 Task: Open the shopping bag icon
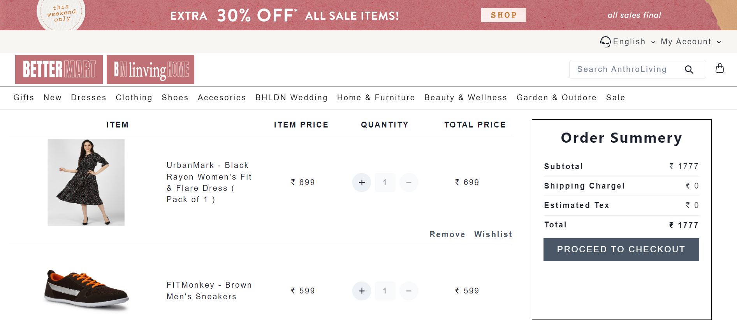pos(720,68)
